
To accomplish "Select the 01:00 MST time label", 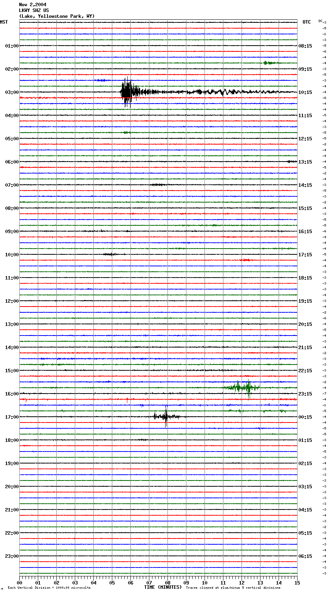I will click(12, 46).
